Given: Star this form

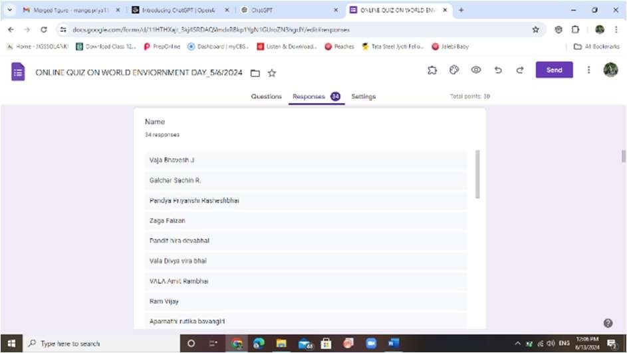Looking at the screenshot, I should coord(272,73).
